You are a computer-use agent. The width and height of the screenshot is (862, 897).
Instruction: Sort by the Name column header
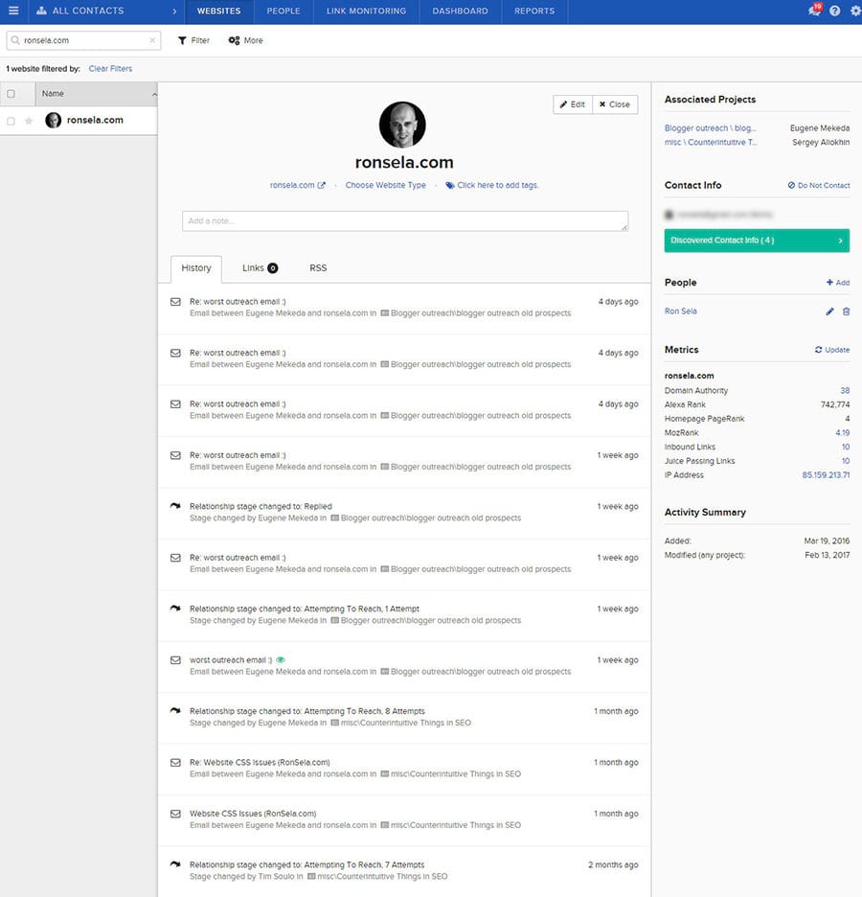pos(96,94)
